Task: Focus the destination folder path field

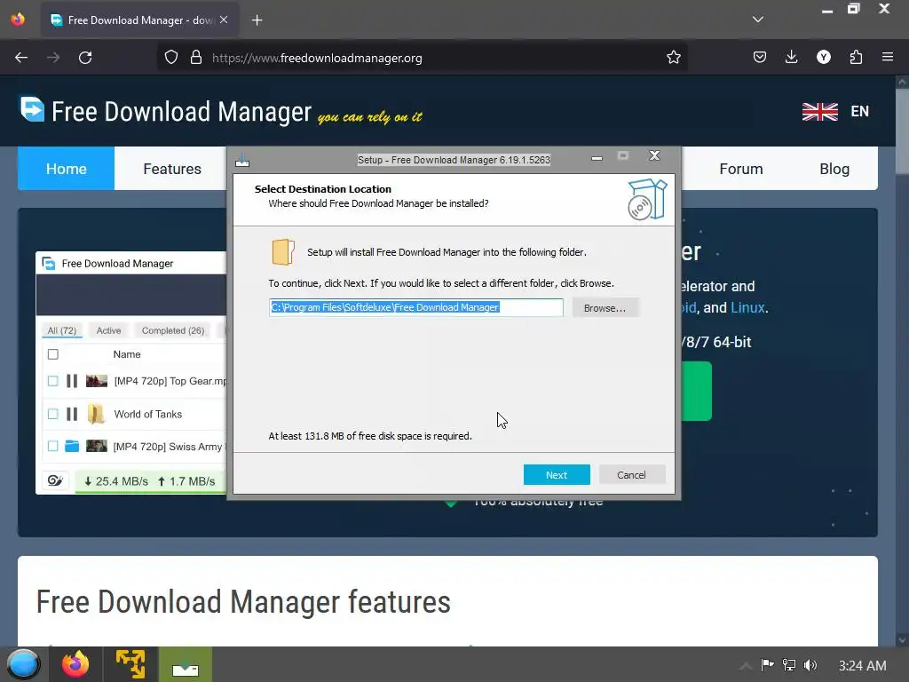Action: (x=415, y=307)
